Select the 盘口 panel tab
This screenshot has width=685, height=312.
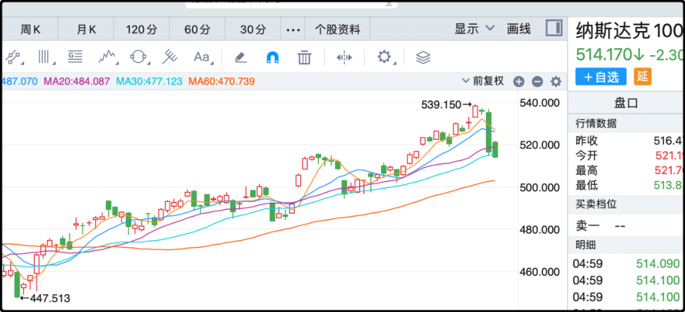(626, 103)
